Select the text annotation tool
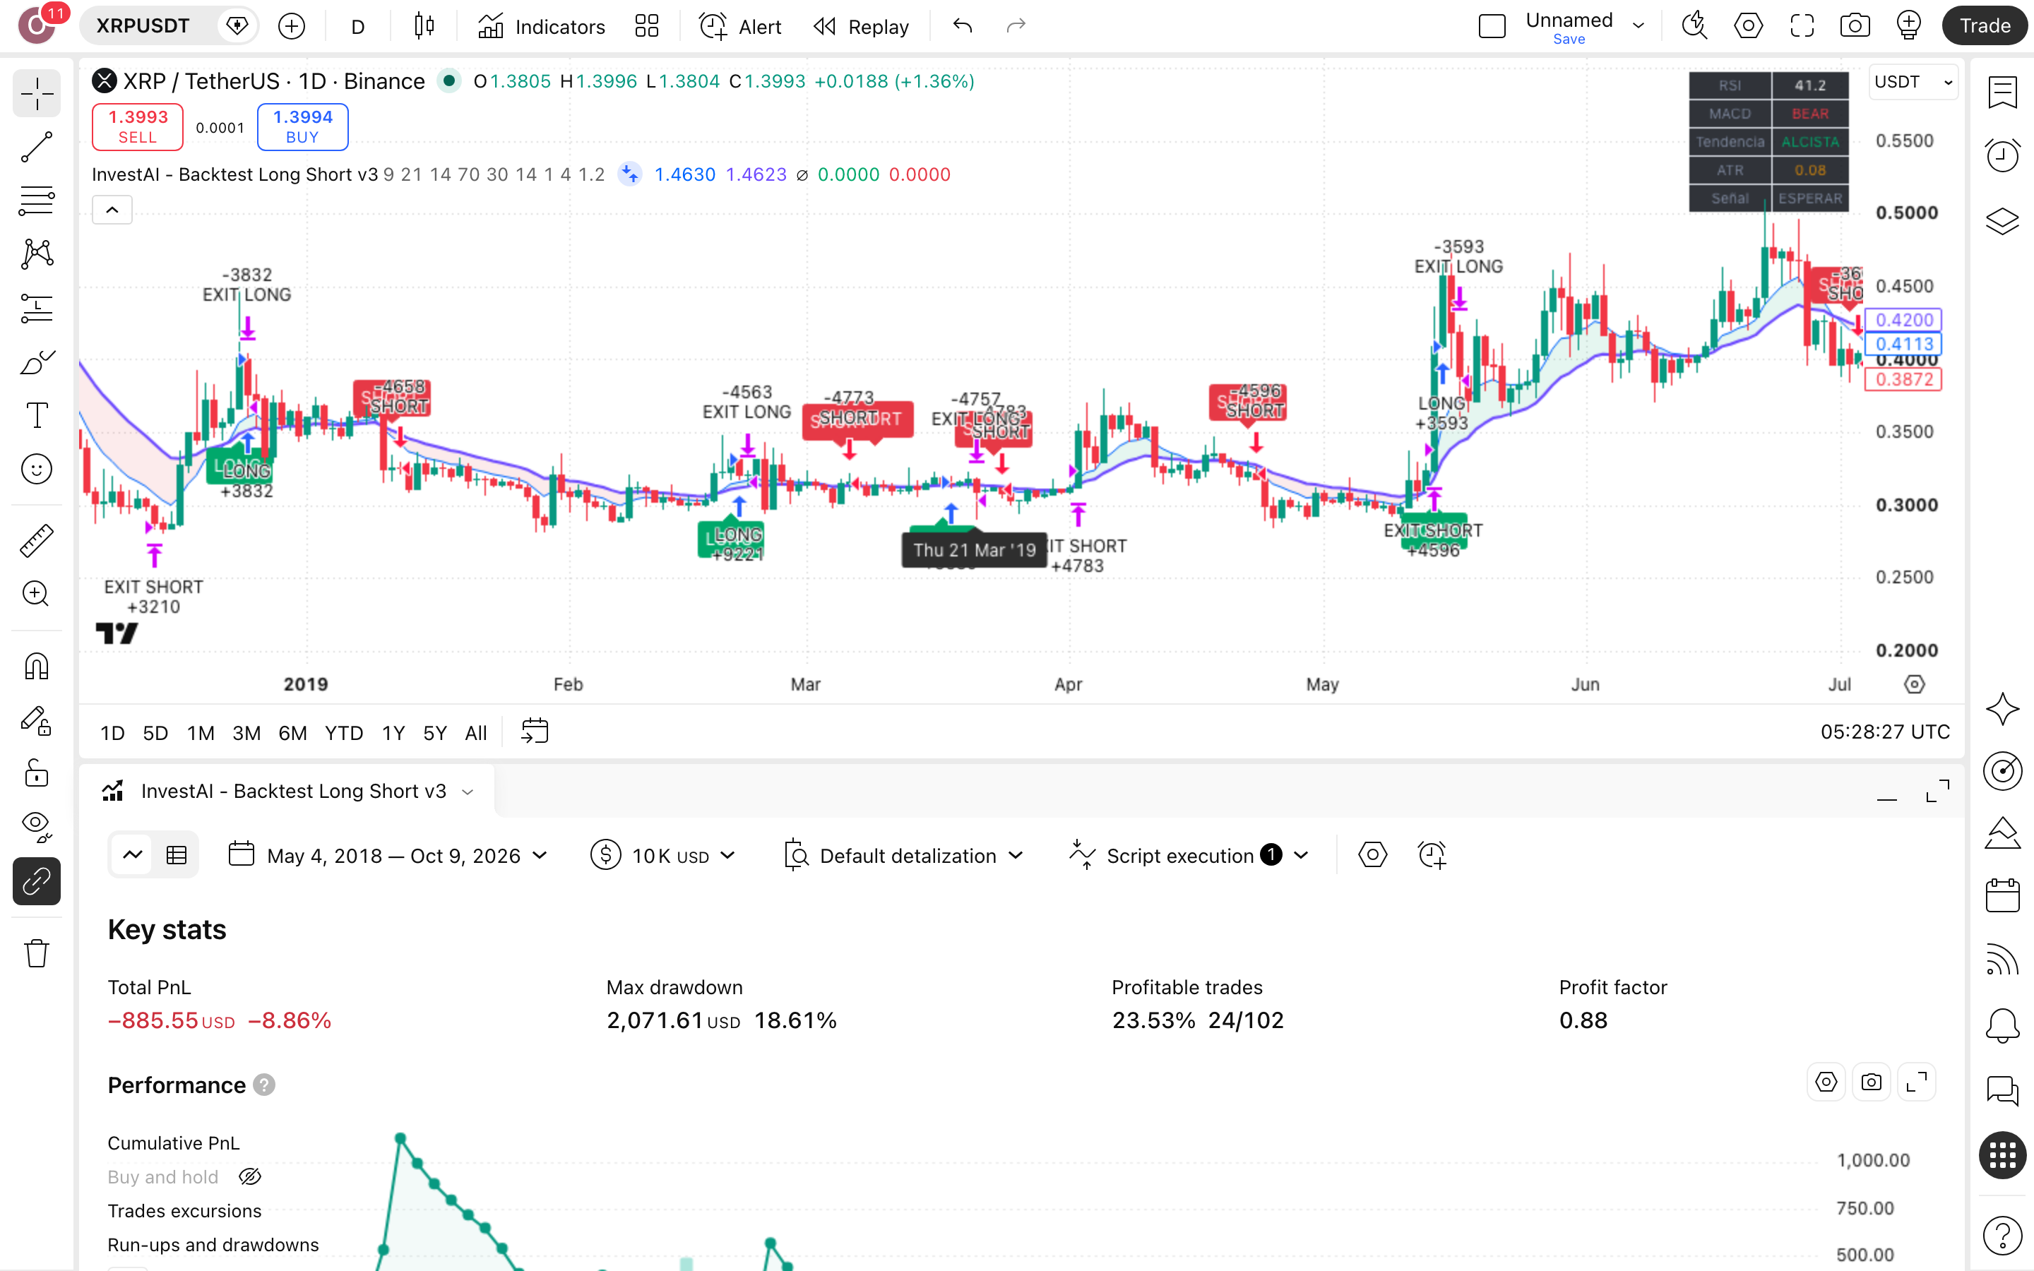Screen dimensions: 2034x1271 point(36,415)
